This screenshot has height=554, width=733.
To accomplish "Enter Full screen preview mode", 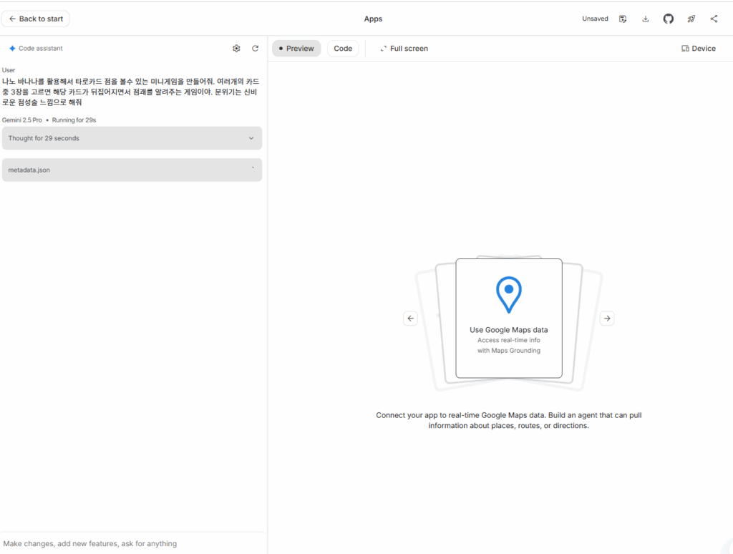I will pyautogui.click(x=404, y=49).
